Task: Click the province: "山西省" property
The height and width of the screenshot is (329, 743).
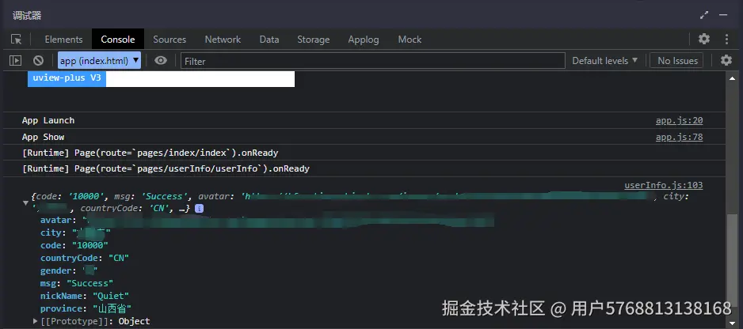Action: click(86, 308)
